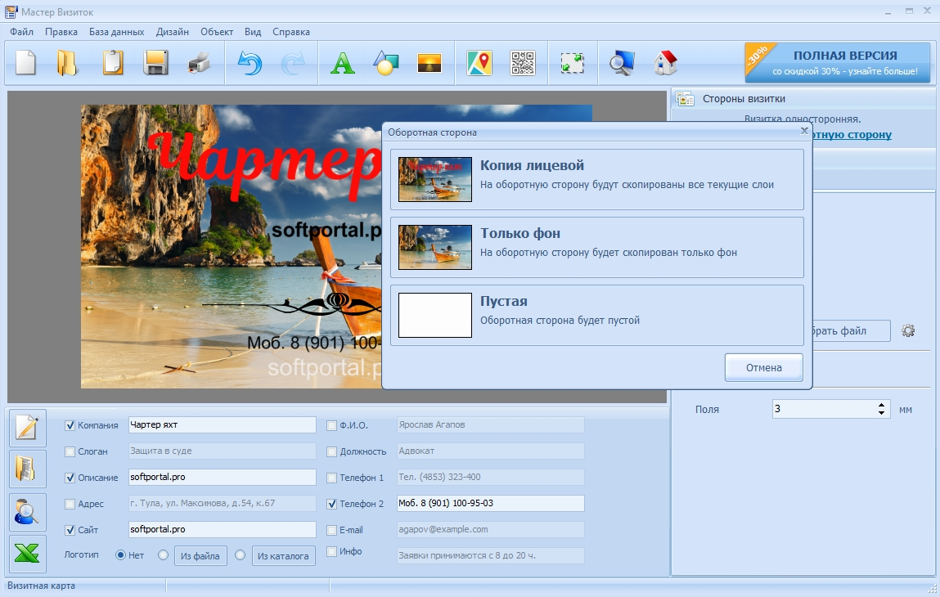Choose the Копия лицевой option
The image size is (940, 597).
click(x=596, y=179)
